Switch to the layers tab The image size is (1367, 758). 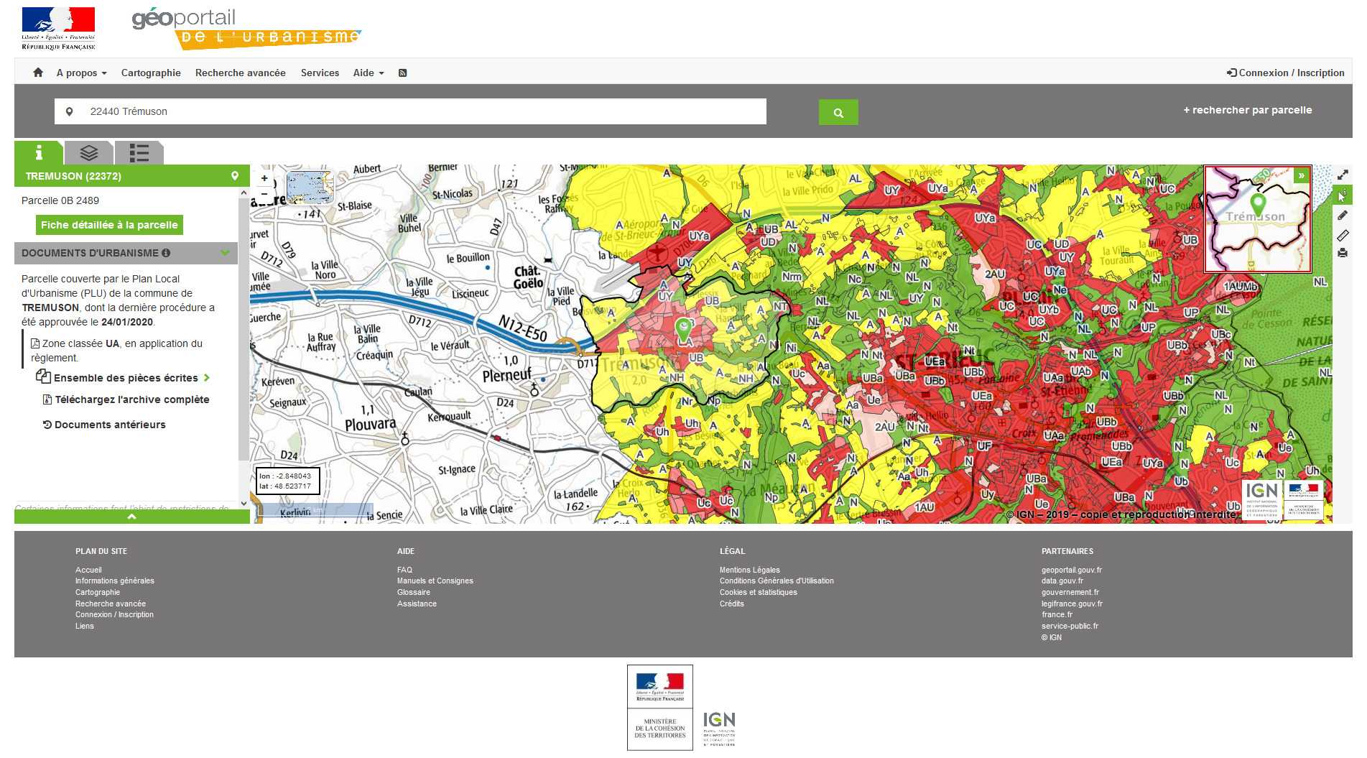coord(89,152)
